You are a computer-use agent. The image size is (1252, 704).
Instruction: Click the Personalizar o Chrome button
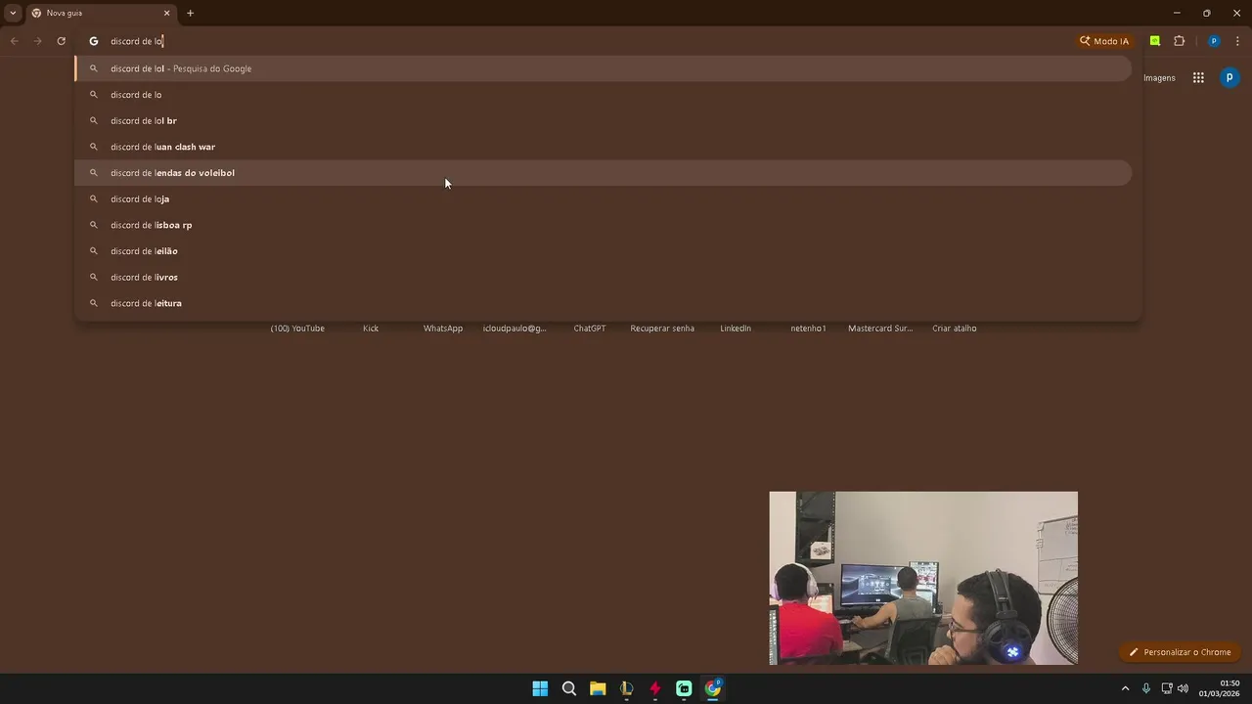[1181, 652]
